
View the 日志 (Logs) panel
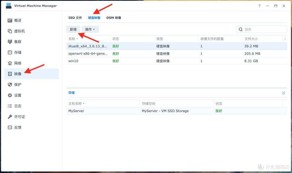(x=18, y=106)
